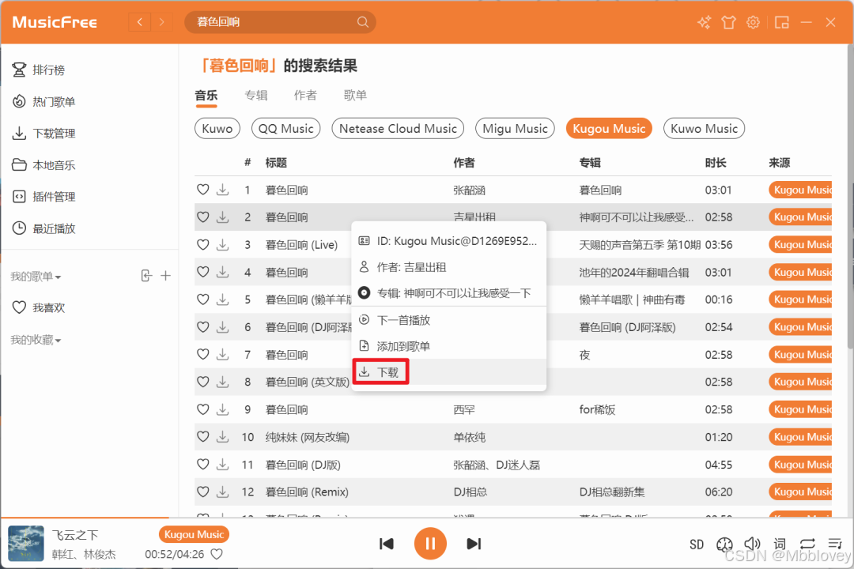The width and height of the screenshot is (854, 569).
Task: Click the 暮色回响 search input field
Action: [272, 22]
